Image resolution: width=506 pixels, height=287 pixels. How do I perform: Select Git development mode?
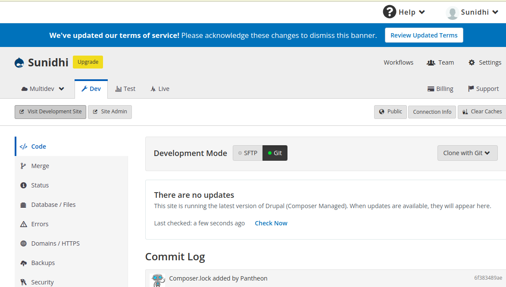[275, 153]
